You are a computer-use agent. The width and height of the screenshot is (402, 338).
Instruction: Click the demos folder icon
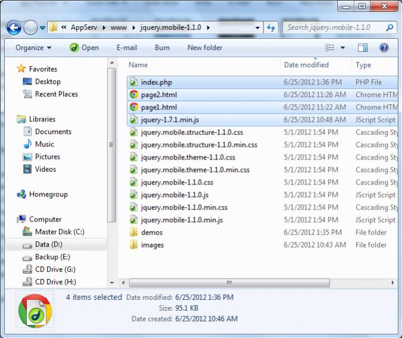(x=133, y=232)
